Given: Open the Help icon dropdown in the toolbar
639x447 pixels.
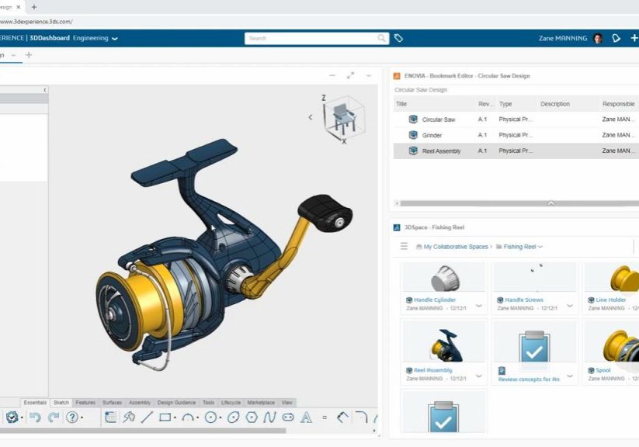Looking at the screenshot, I should coord(82,417).
